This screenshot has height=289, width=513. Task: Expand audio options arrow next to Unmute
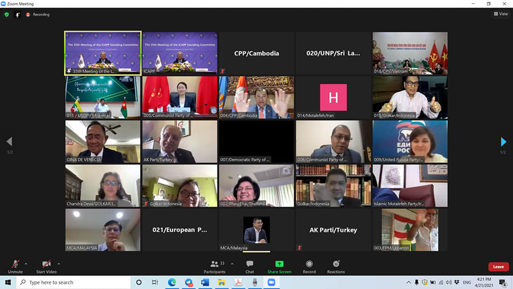[26, 264]
